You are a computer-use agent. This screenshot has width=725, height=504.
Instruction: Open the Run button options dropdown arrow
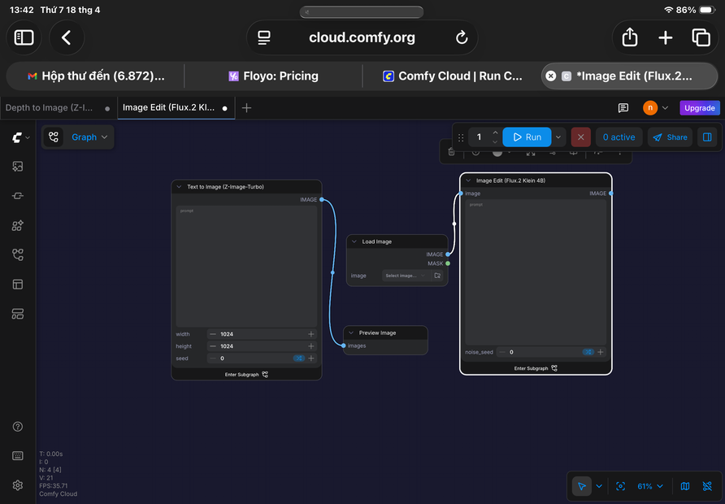[x=558, y=137]
